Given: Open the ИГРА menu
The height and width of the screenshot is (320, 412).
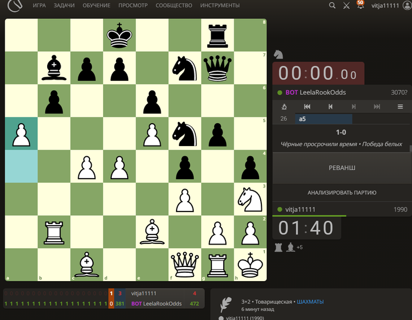Looking at the screenshot, I should (39, 5).
